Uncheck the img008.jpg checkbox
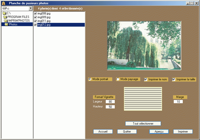The image size is (200, 140). 35,13
